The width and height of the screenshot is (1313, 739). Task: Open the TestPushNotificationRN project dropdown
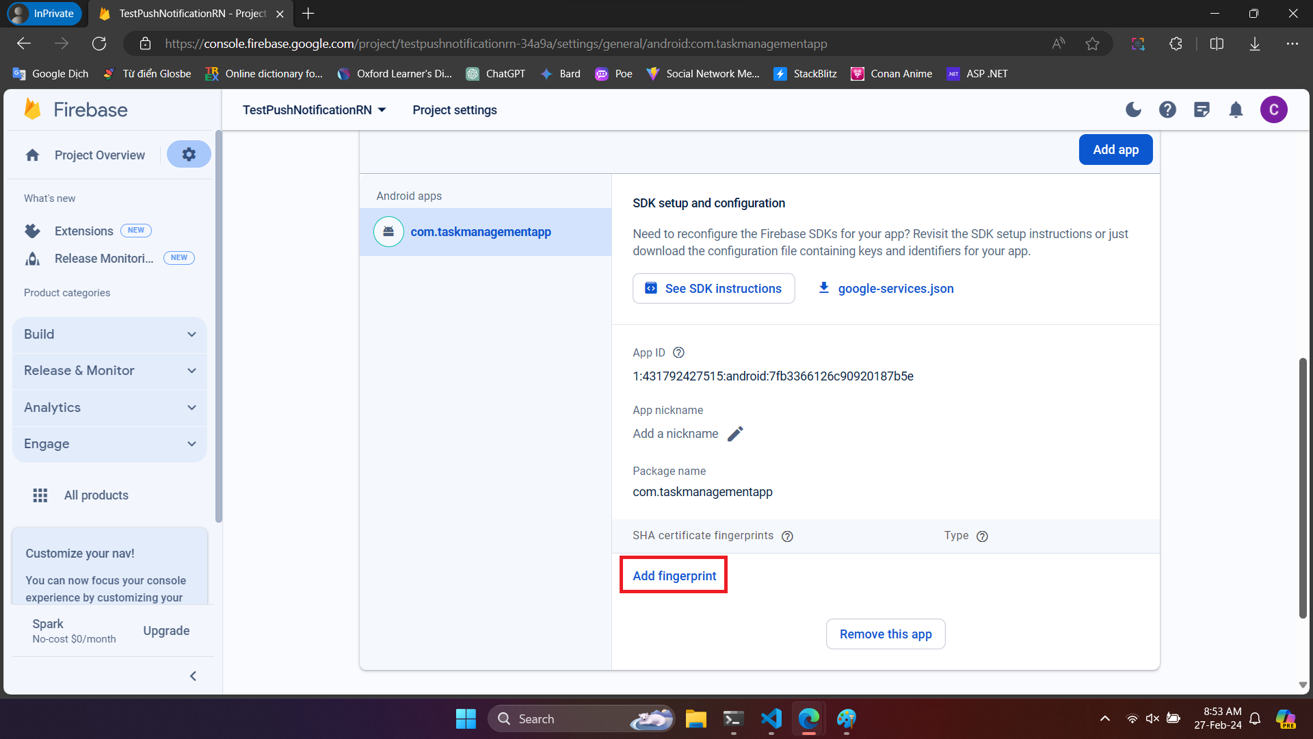pos(314,110)
